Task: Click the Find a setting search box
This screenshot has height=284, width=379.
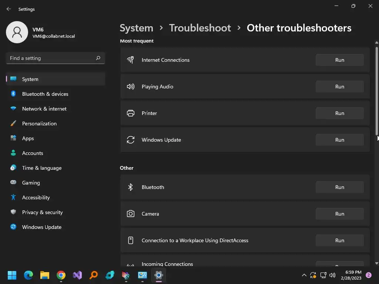Action: coord(56,58)
